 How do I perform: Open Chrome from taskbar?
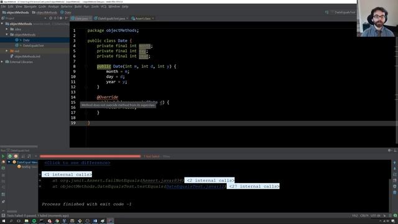tap(57, 221)
